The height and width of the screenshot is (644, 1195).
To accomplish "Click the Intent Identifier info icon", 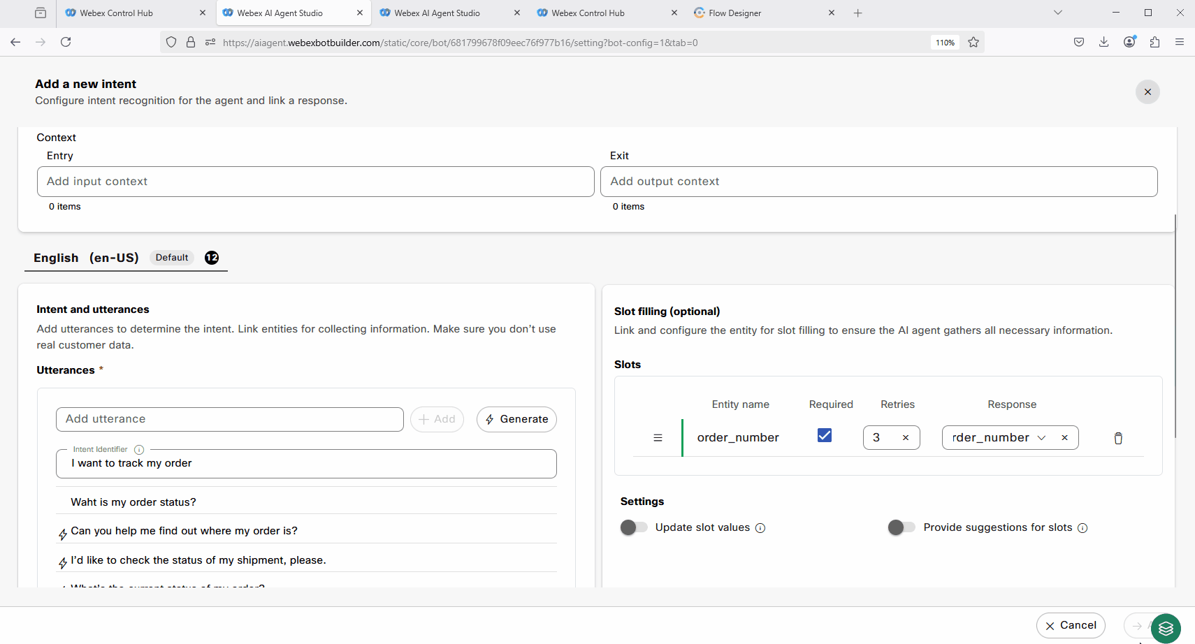I will coord(139,450).
